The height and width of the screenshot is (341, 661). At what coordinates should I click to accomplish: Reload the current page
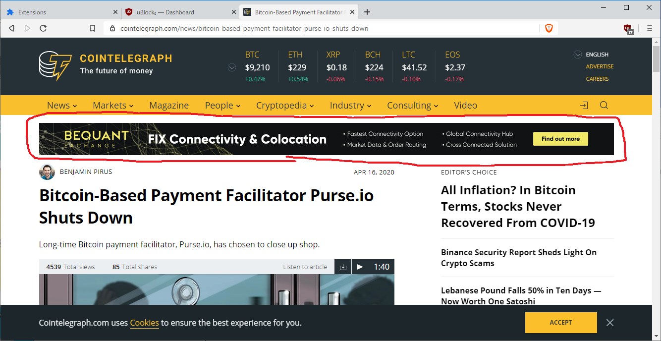pos(43,28)
